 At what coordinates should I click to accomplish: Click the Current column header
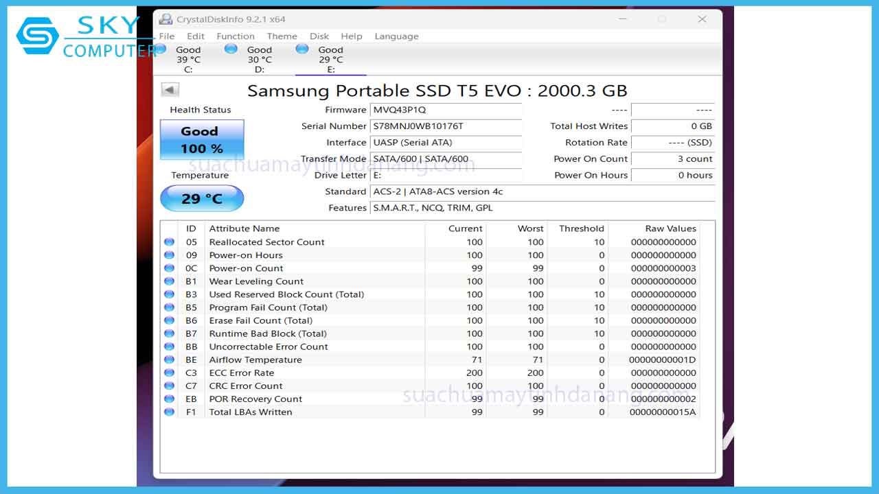tap(456, 228)
